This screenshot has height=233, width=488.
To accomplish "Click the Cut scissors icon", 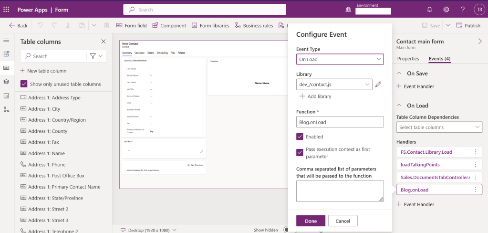I will (x=68, y=25).
